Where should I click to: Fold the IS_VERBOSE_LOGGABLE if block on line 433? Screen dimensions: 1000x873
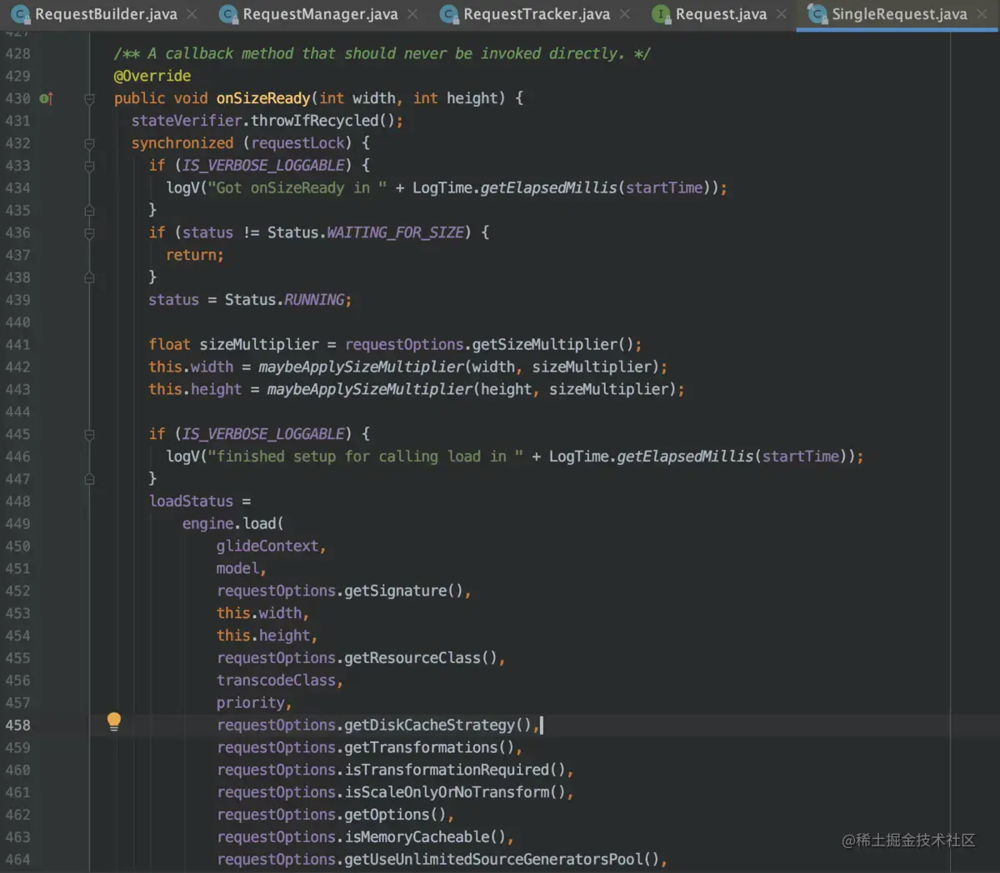(x=89, y=166)
